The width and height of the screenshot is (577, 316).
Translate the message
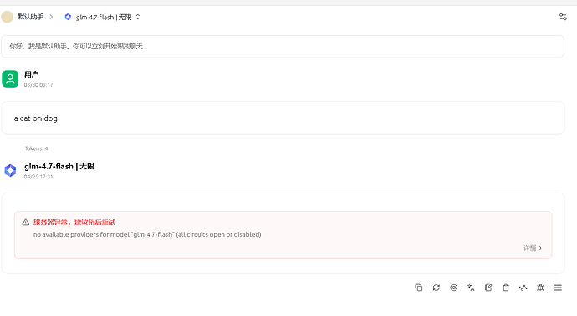[x=471, y=288]
